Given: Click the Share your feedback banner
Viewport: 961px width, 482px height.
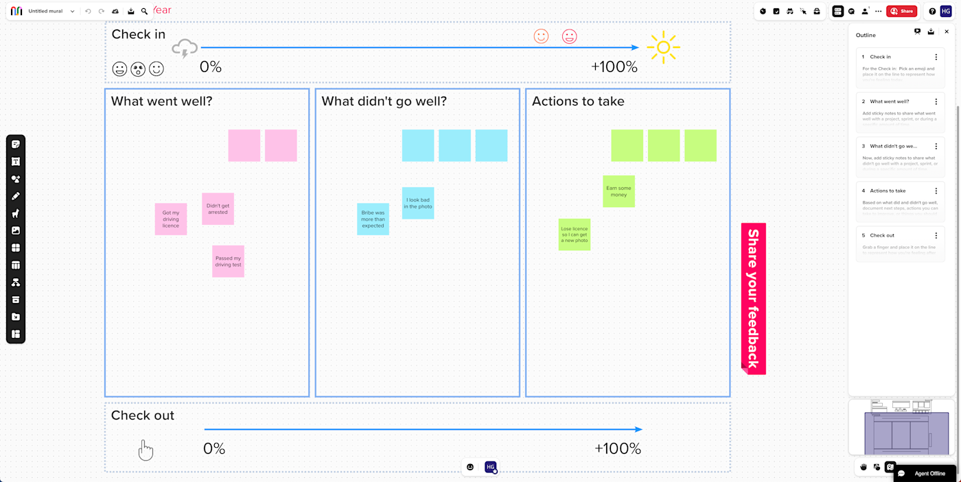Looking at the screenshot, I should pyautogui.click(x=753, y=298).
